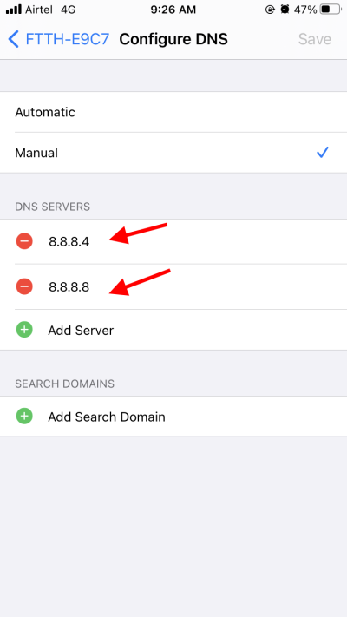
Task: Select Automatic DNS mode
Action: point(173,112)
